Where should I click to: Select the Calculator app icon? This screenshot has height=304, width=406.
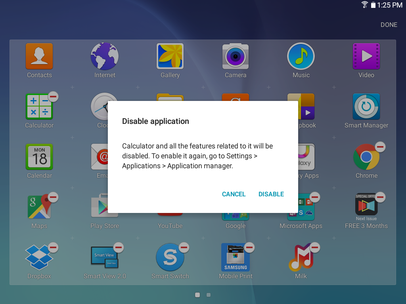[x=39, y=106]
